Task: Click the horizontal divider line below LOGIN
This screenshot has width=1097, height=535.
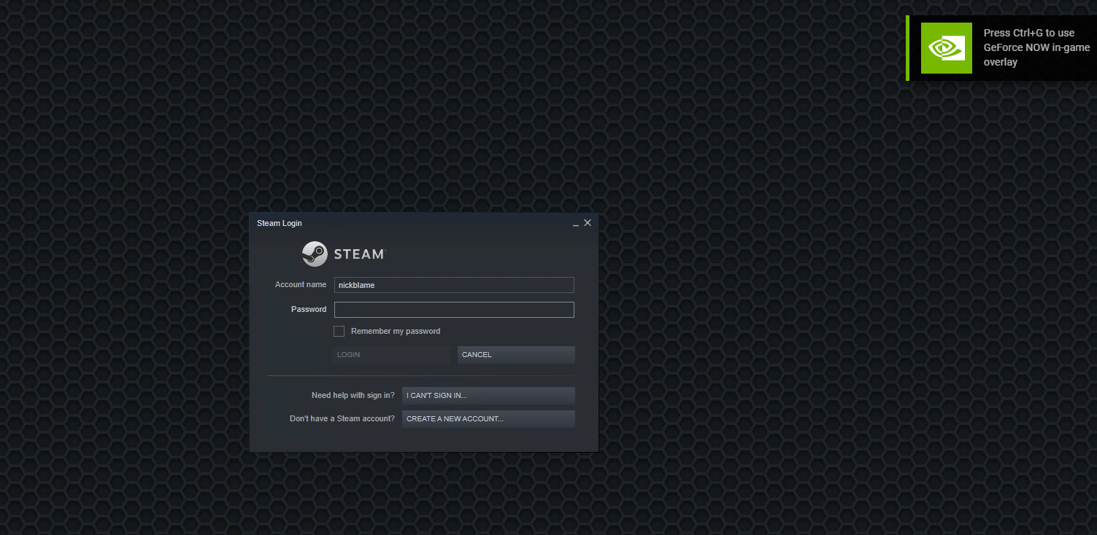Action: click(421, 376)
